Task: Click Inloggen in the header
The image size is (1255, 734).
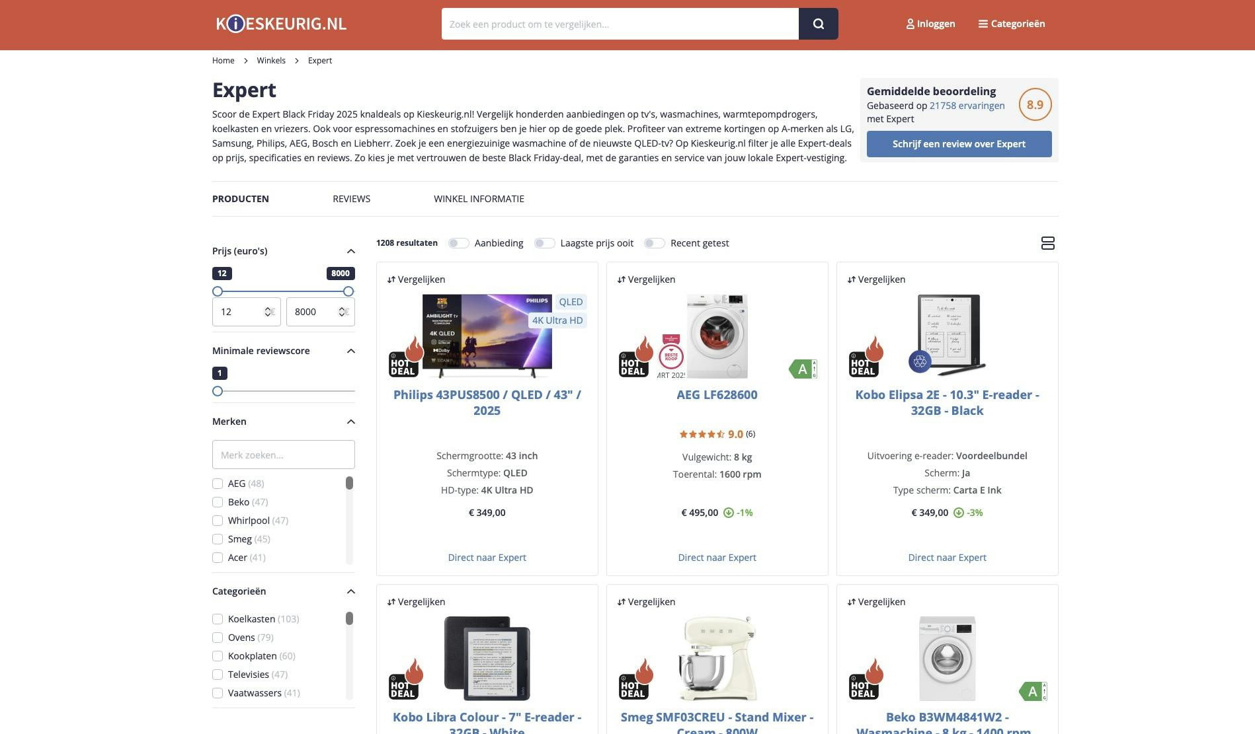Action: [930, 24]
